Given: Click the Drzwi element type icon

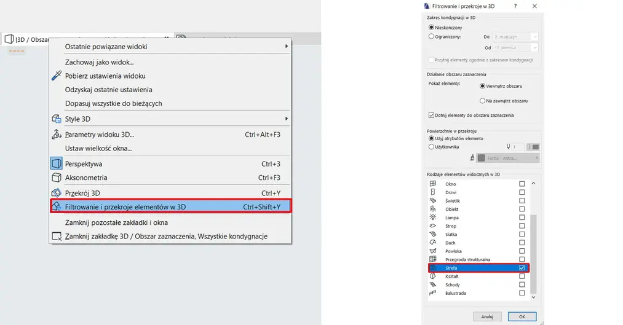Looking at the screenshot, I should pyautogui.click(x=433, y=192).
